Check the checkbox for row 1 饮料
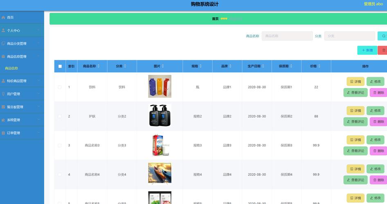The image size is (387, 204). pos(60,87)
